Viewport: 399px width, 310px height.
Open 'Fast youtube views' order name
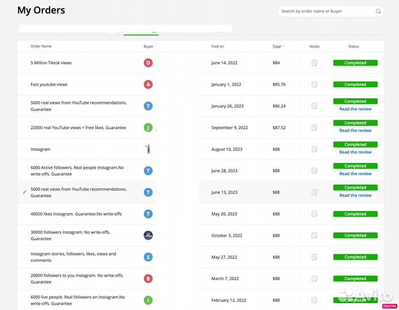[x=49, y=84]
